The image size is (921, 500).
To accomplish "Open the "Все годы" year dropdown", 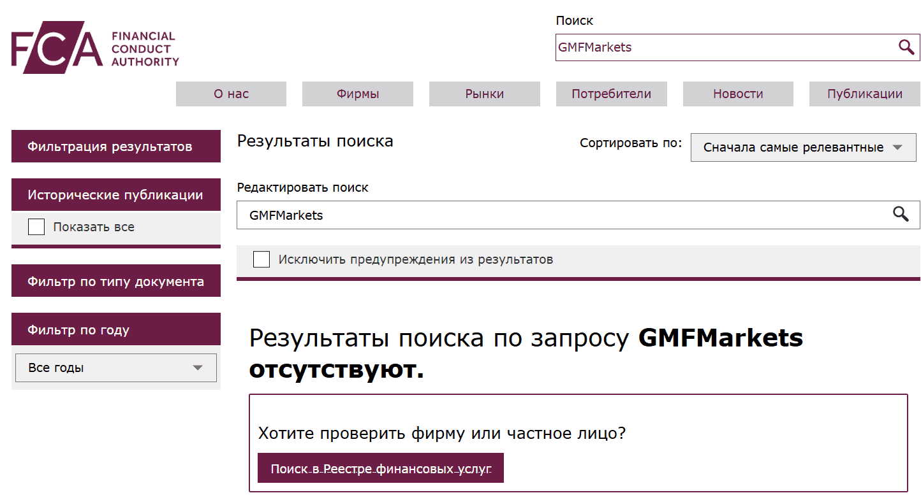I will click(x=115, y=368).
